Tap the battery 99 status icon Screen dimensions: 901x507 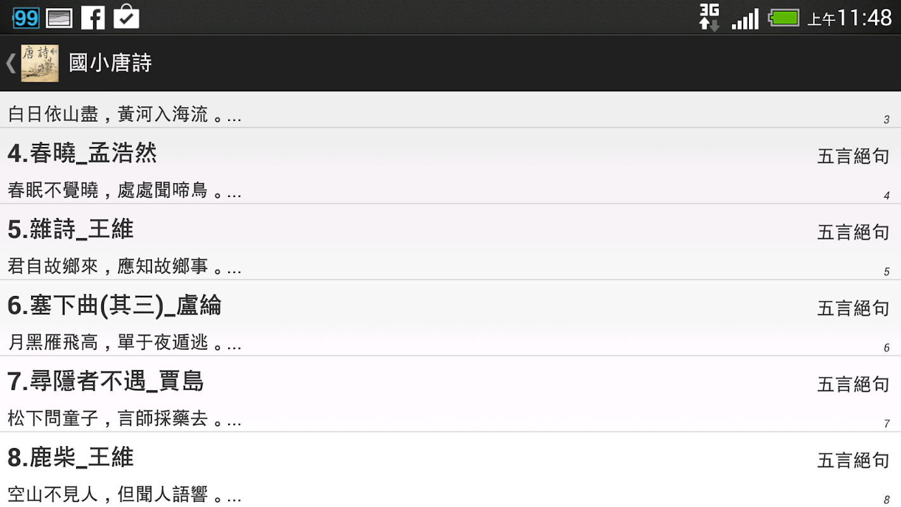(26, 18)
